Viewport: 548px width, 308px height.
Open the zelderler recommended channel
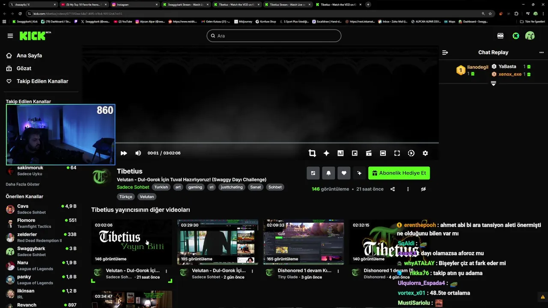[41, 237]
